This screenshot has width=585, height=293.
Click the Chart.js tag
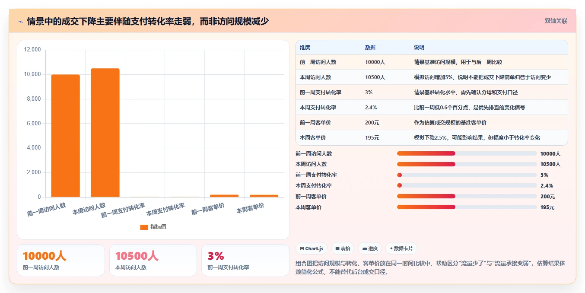(x=312, y=248)
